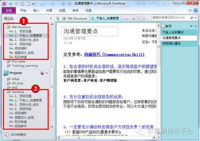Open 3. 项目计划_成本 section under PM Structure
200x141 pixels.
point(24,40)
